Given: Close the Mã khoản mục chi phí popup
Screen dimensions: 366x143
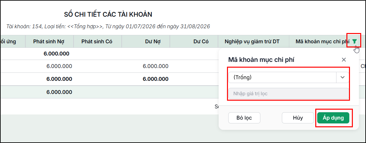Looking at the screenshot, I should point(344,60).
